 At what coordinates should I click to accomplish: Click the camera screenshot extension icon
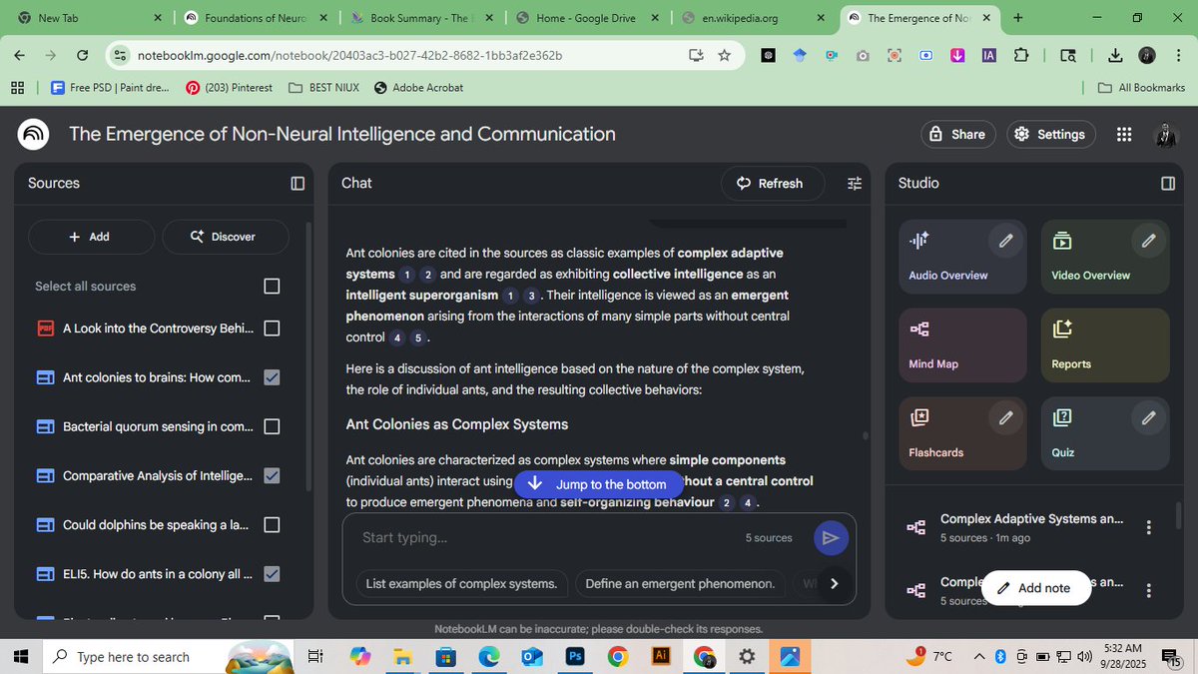863,55
